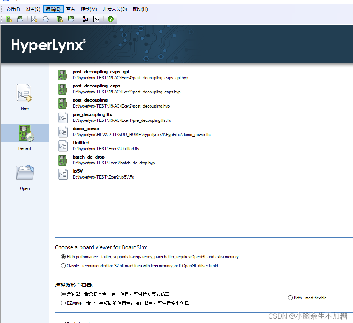Click the Open multi-board project toolbar icon
Viewport: 353px width, 323px height.
tap(71, 19)
